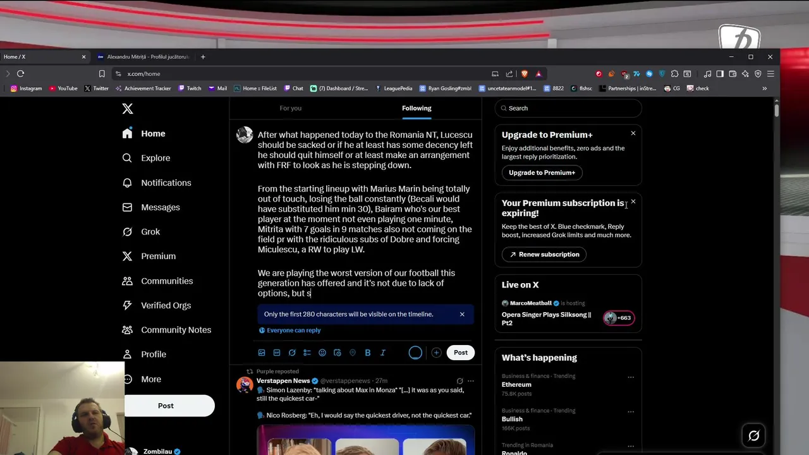Go to Explore in sidebar
The height and width of the screenshot is (455, 809).
pos(147,158)
